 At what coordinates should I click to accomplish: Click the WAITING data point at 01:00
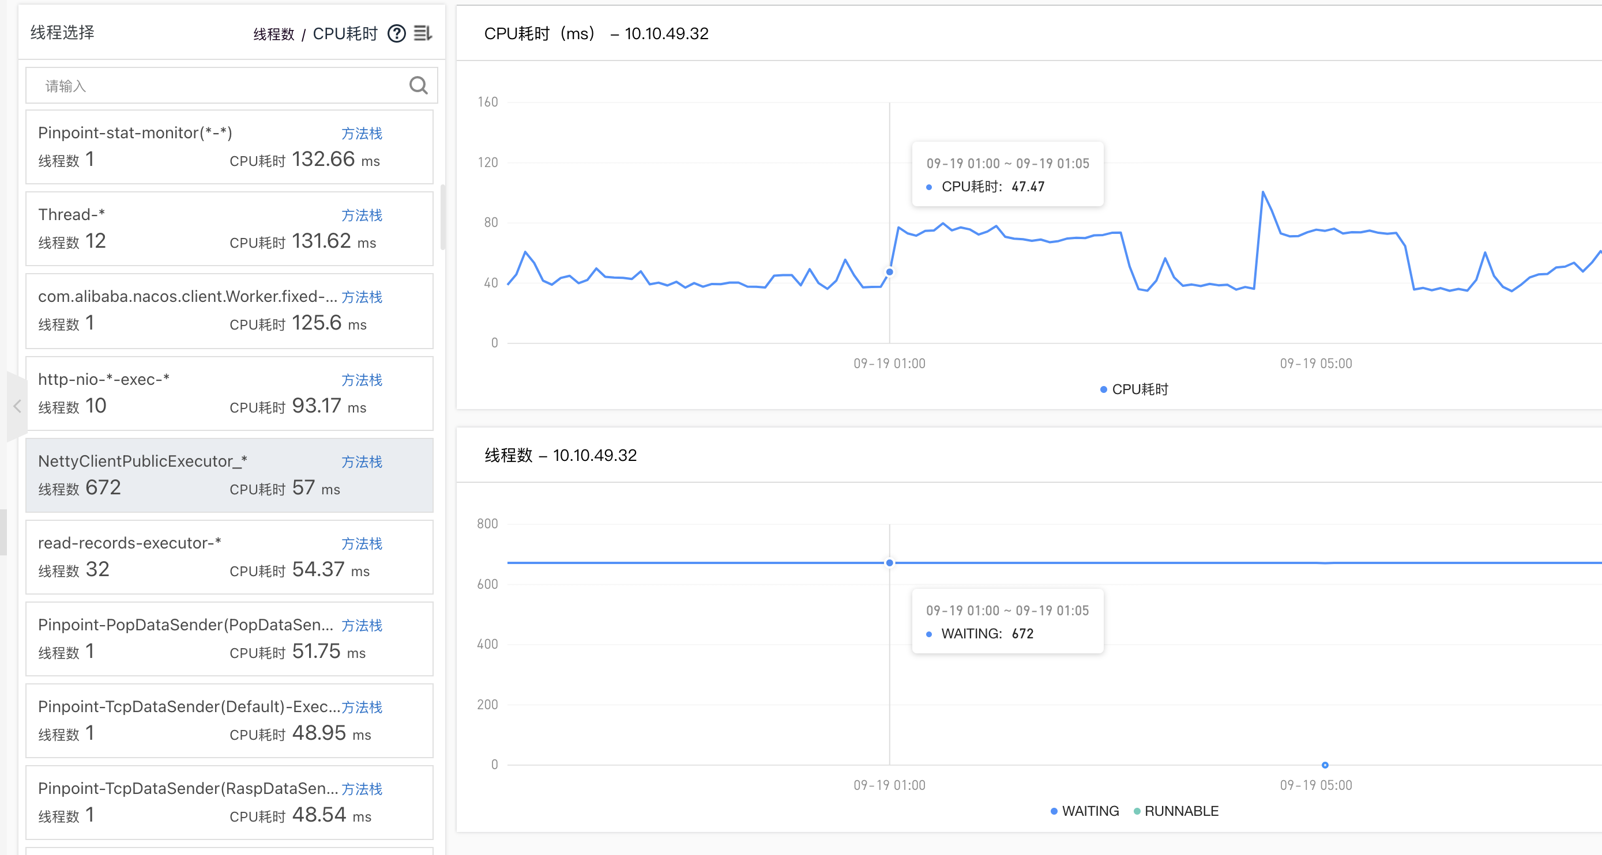pos(890,563)
